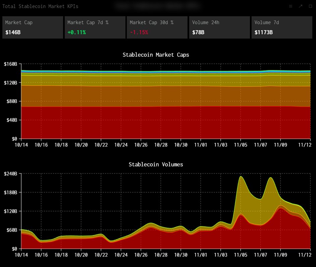
Task: Select the $78B volume value
Action: tap(198, 32)
